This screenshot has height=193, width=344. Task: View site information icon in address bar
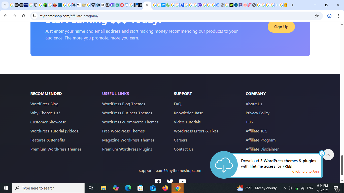(35, 16)
